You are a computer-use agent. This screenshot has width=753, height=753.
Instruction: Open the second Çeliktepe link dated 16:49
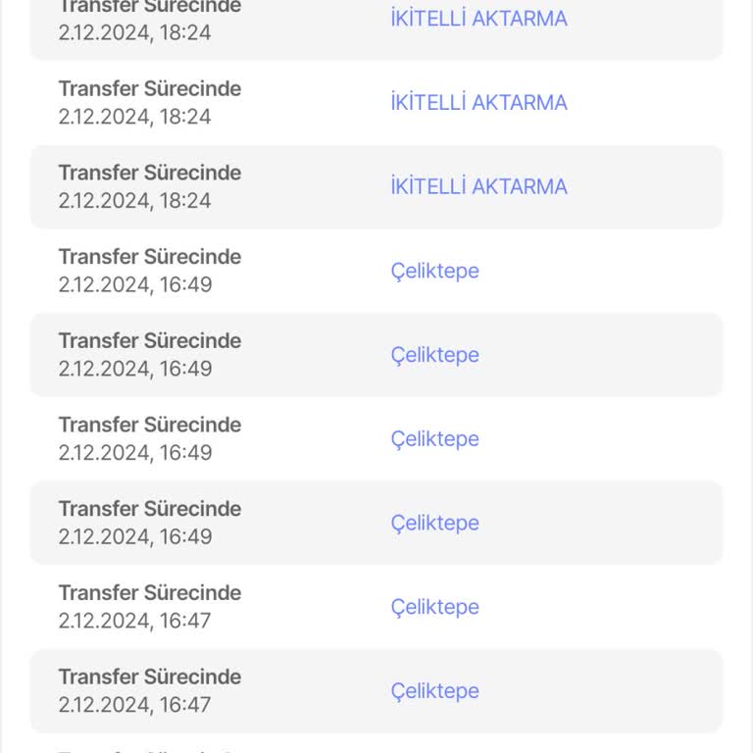[434, 355]
